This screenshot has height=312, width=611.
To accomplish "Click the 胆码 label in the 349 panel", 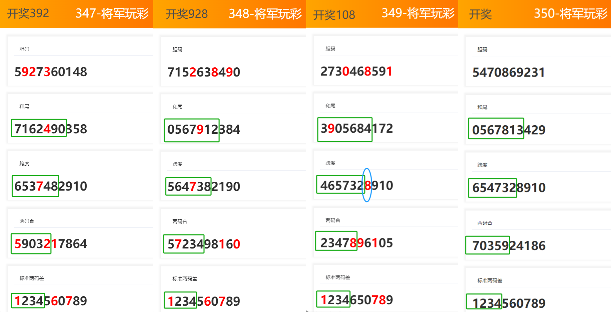I will 330,49.
